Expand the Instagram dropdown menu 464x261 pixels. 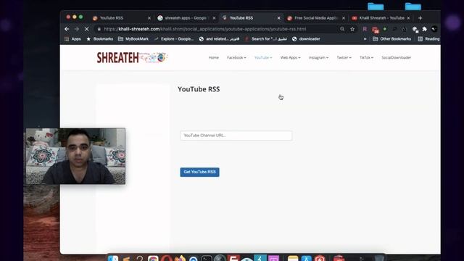coord(318,58)
